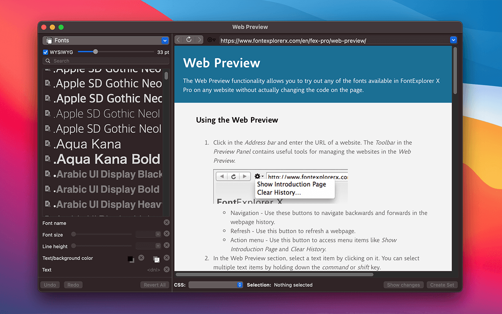Click the 'Selection:' status label

pyautogui.click(x=259, y=285)
